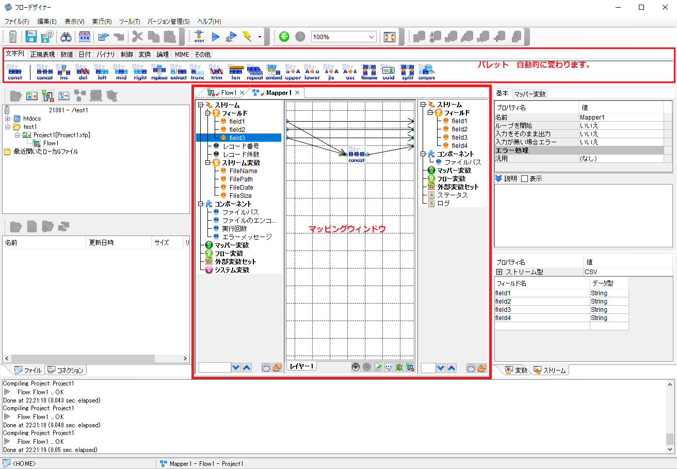The height and width of the screenshot is (469, 677).
Task: Select the filename function icon
Action: click(369, 72)
